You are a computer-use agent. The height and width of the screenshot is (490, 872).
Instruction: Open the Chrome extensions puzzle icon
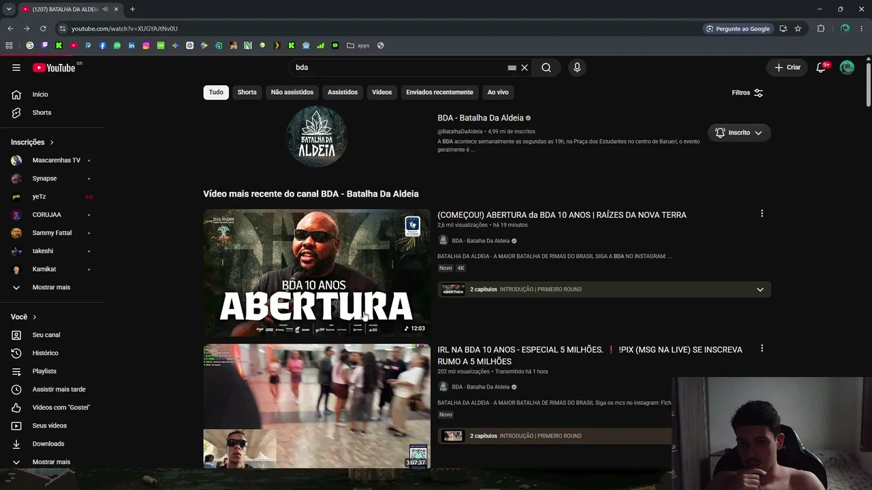coord(821,29)
